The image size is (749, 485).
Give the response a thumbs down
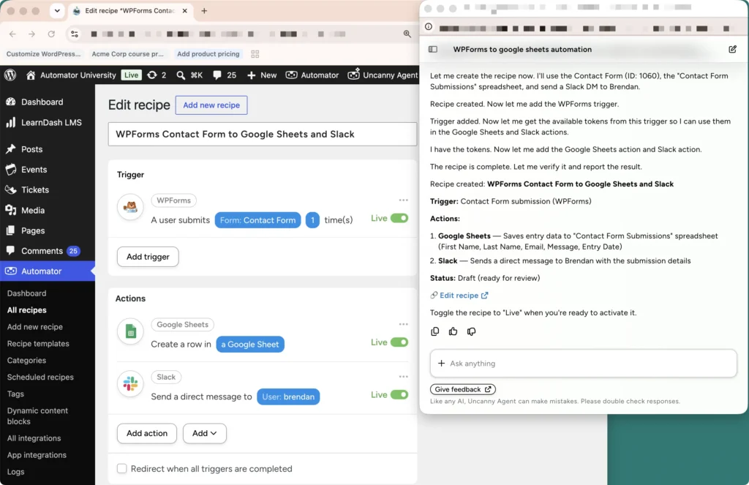click(472, 331)
